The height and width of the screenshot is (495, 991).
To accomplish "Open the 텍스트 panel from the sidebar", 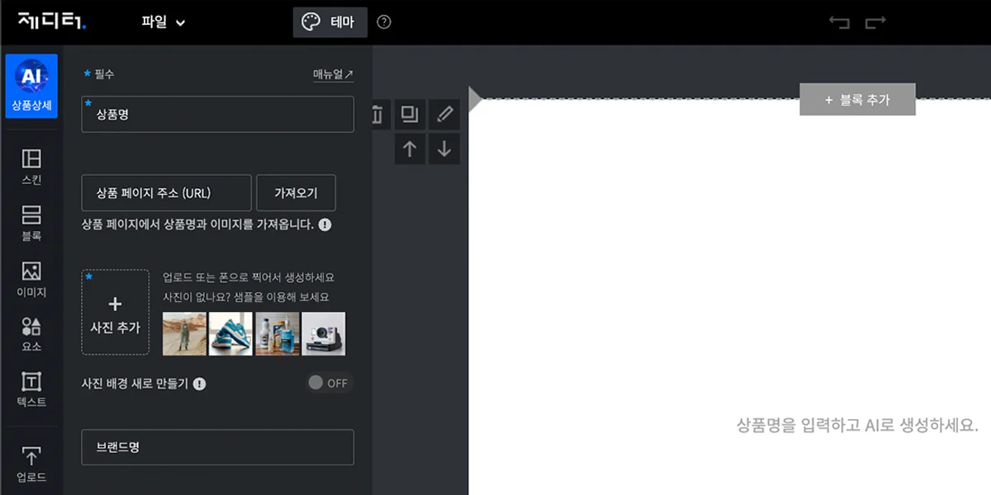I will [x=32, y=387].
